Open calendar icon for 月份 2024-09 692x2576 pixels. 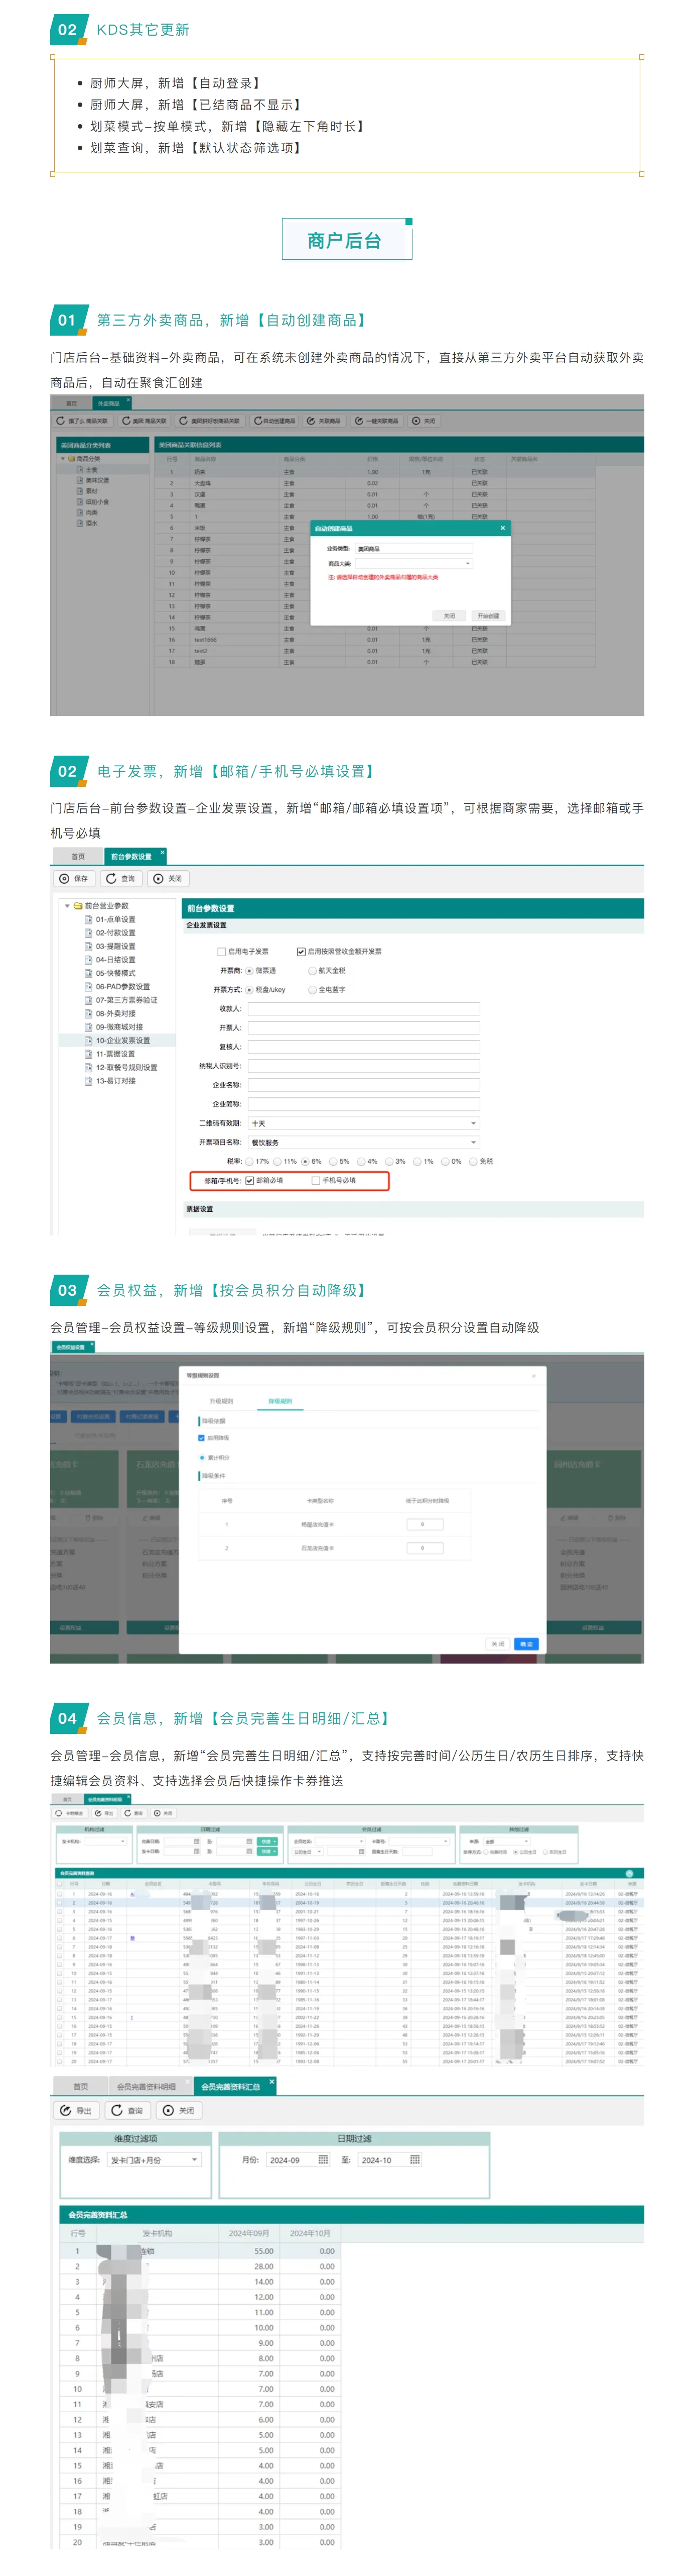(x=323, y=2160)
